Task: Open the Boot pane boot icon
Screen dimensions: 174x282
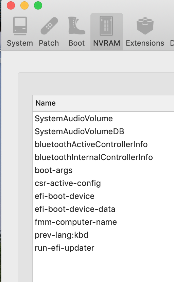Action: tap(76, 26)
